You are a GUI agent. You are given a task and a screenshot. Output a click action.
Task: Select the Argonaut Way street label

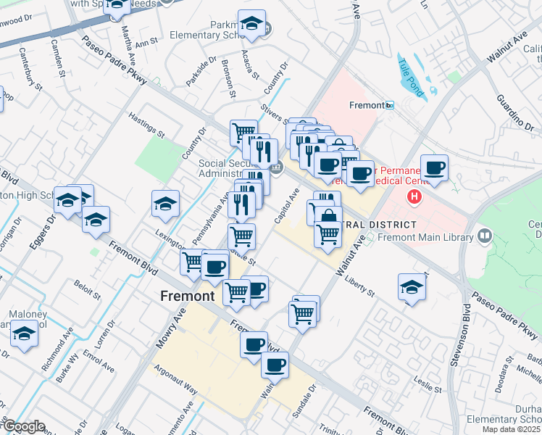175,379
